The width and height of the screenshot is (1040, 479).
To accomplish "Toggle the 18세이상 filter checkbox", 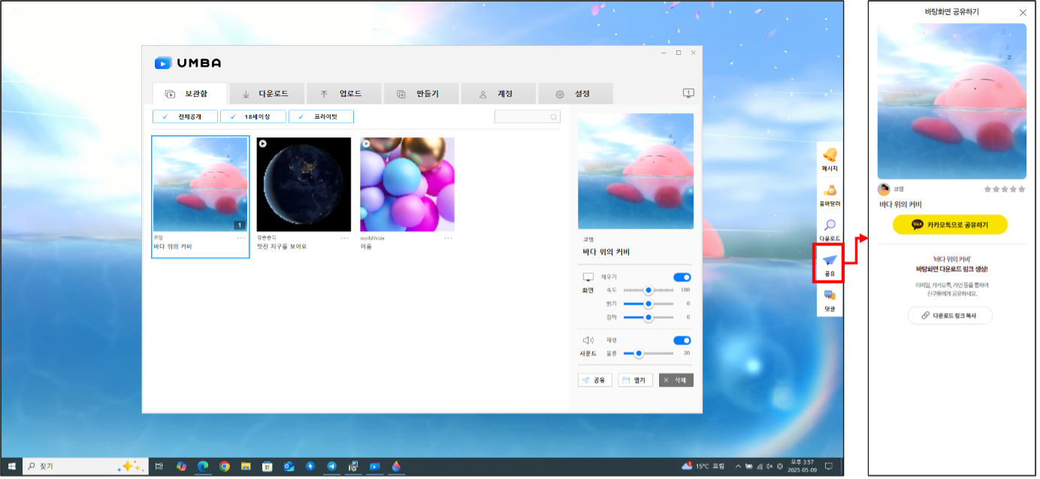I will 253,116.
